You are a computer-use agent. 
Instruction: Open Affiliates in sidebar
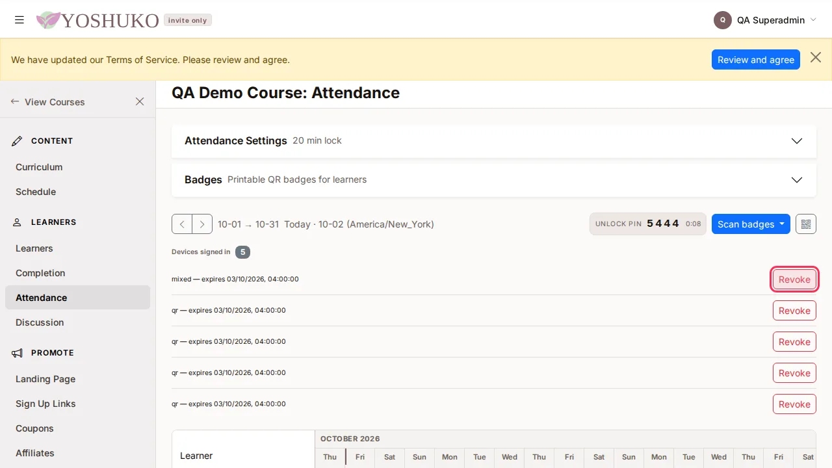click(35, 453)
